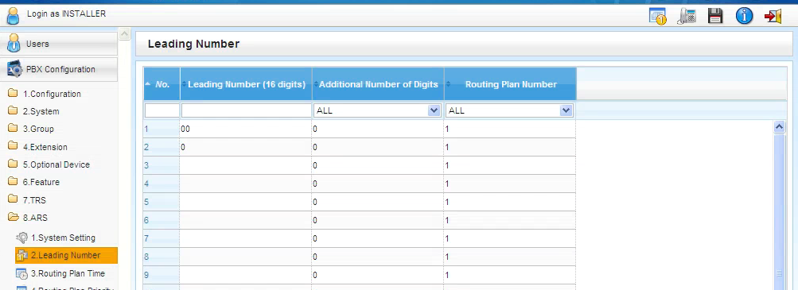Image resolution: width=798 pixels, height=290 pixels.
Task: Sort by the No. column header
Action: click(162, 84)
